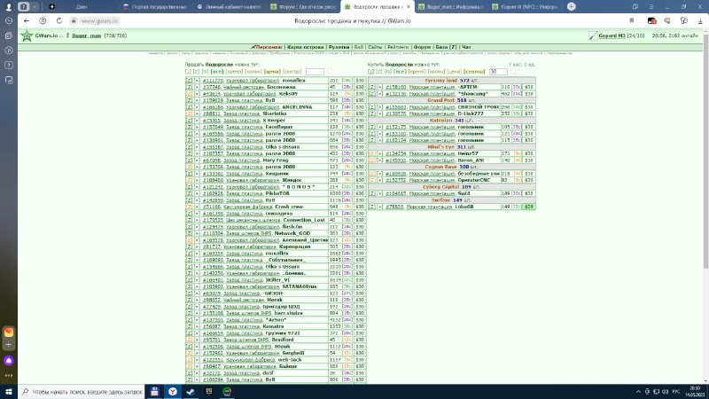Sort buy list by [сектор] filter
709x399 pixels.
click(474, 72)
